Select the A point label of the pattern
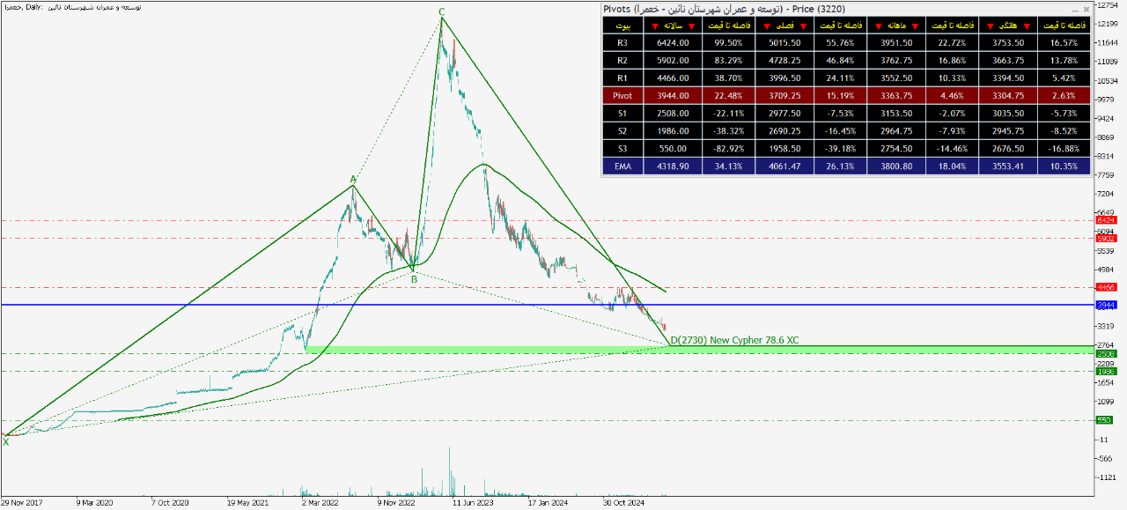 tap(353, 180)
